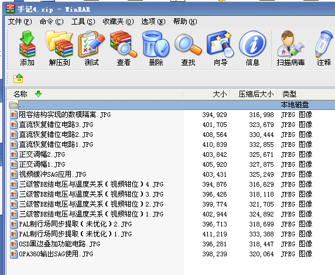Image resolution: width=335 pixels, height=275 pixels.
Task: Click file icon of 正交调幅1.JPG
Action: (x=13, y=164)
